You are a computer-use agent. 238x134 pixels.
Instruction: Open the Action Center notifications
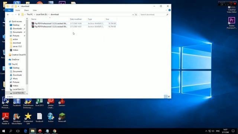click(233, 131)
